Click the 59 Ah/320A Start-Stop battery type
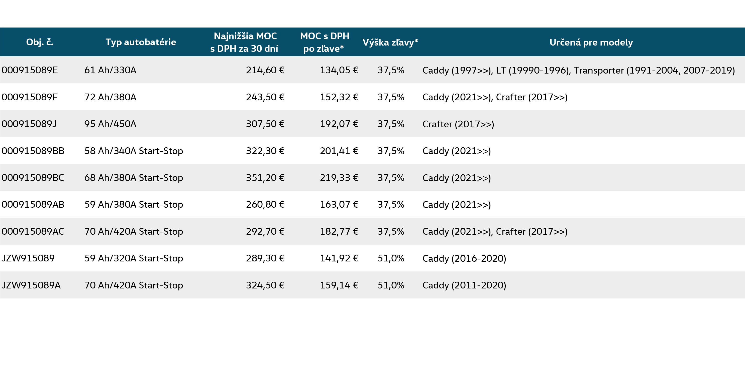745x372 pixels. pyautogui.click(x=134, y=258)
